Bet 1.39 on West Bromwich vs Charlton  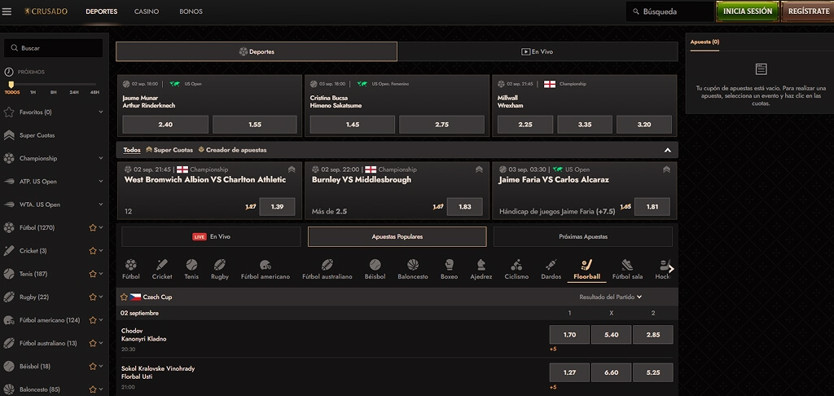click(x=277, y=206)
